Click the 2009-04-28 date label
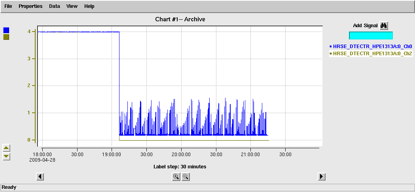Screen dimensions: 415x192 [x=42, y=160]
